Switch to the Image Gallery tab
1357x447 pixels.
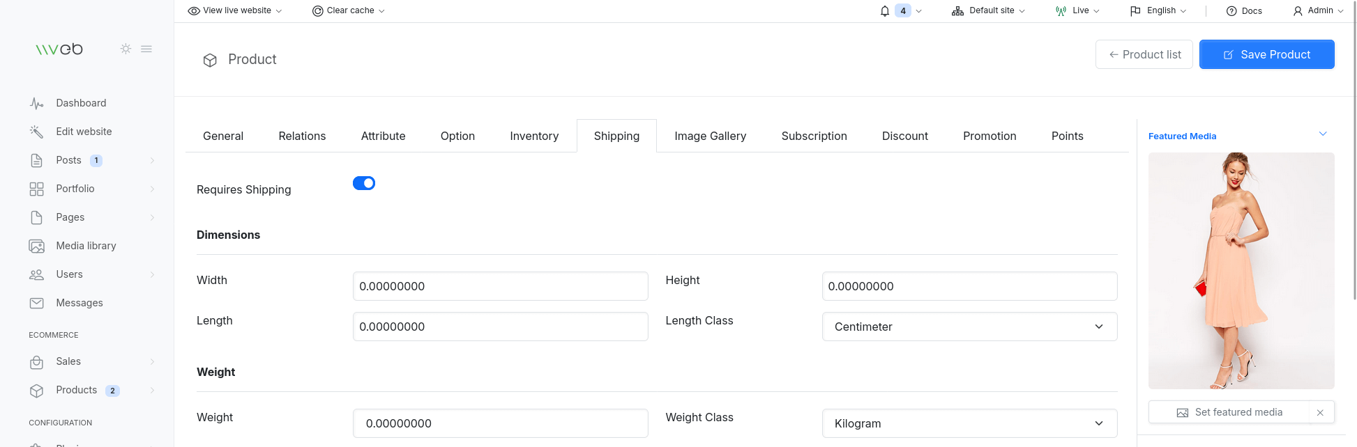(x=710, y=136)
